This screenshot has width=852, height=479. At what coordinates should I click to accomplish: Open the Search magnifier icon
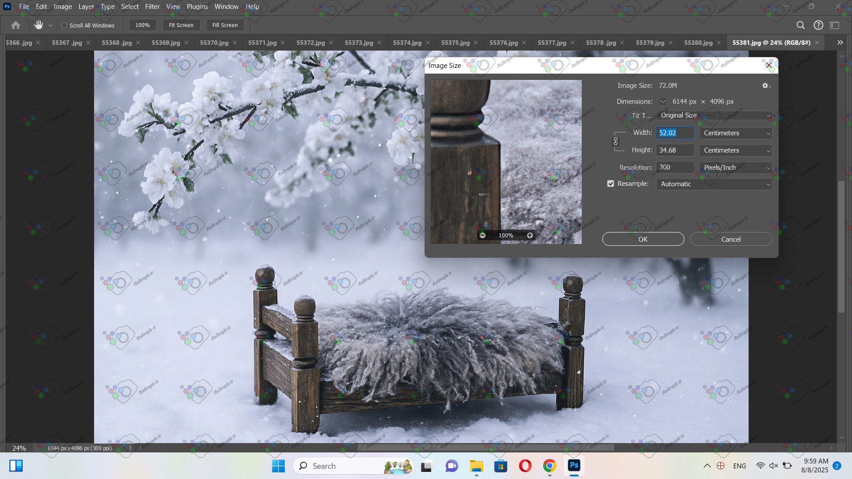801,25
